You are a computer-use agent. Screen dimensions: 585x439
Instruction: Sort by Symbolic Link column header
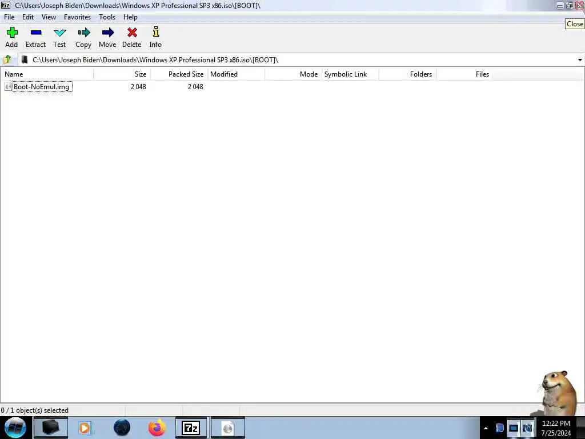pyautogui.click(x=350, y=74)
